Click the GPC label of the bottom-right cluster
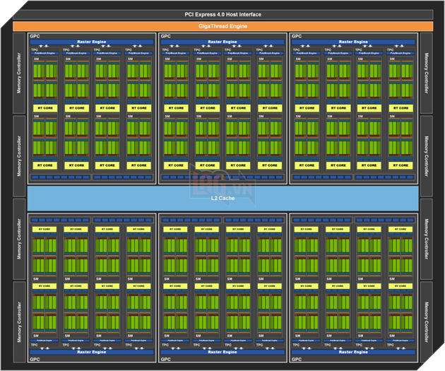Image resolution: width=445 pixels, height=371 pixels. coord(297,358)
